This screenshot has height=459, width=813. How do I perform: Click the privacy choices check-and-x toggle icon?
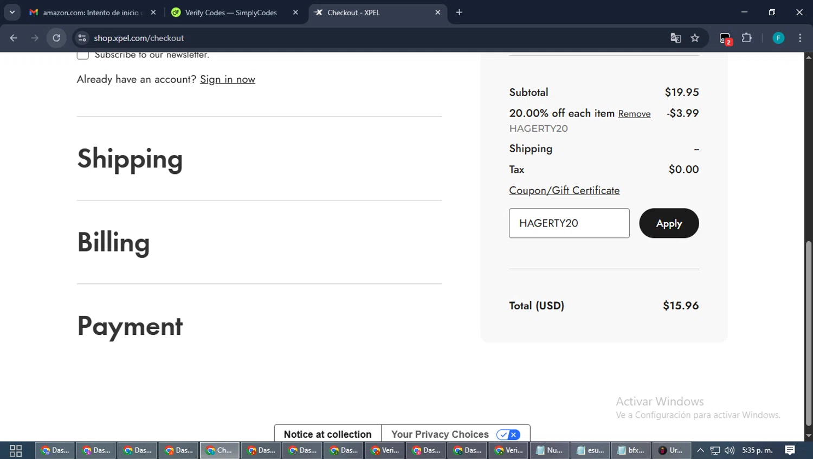[508, 435]
